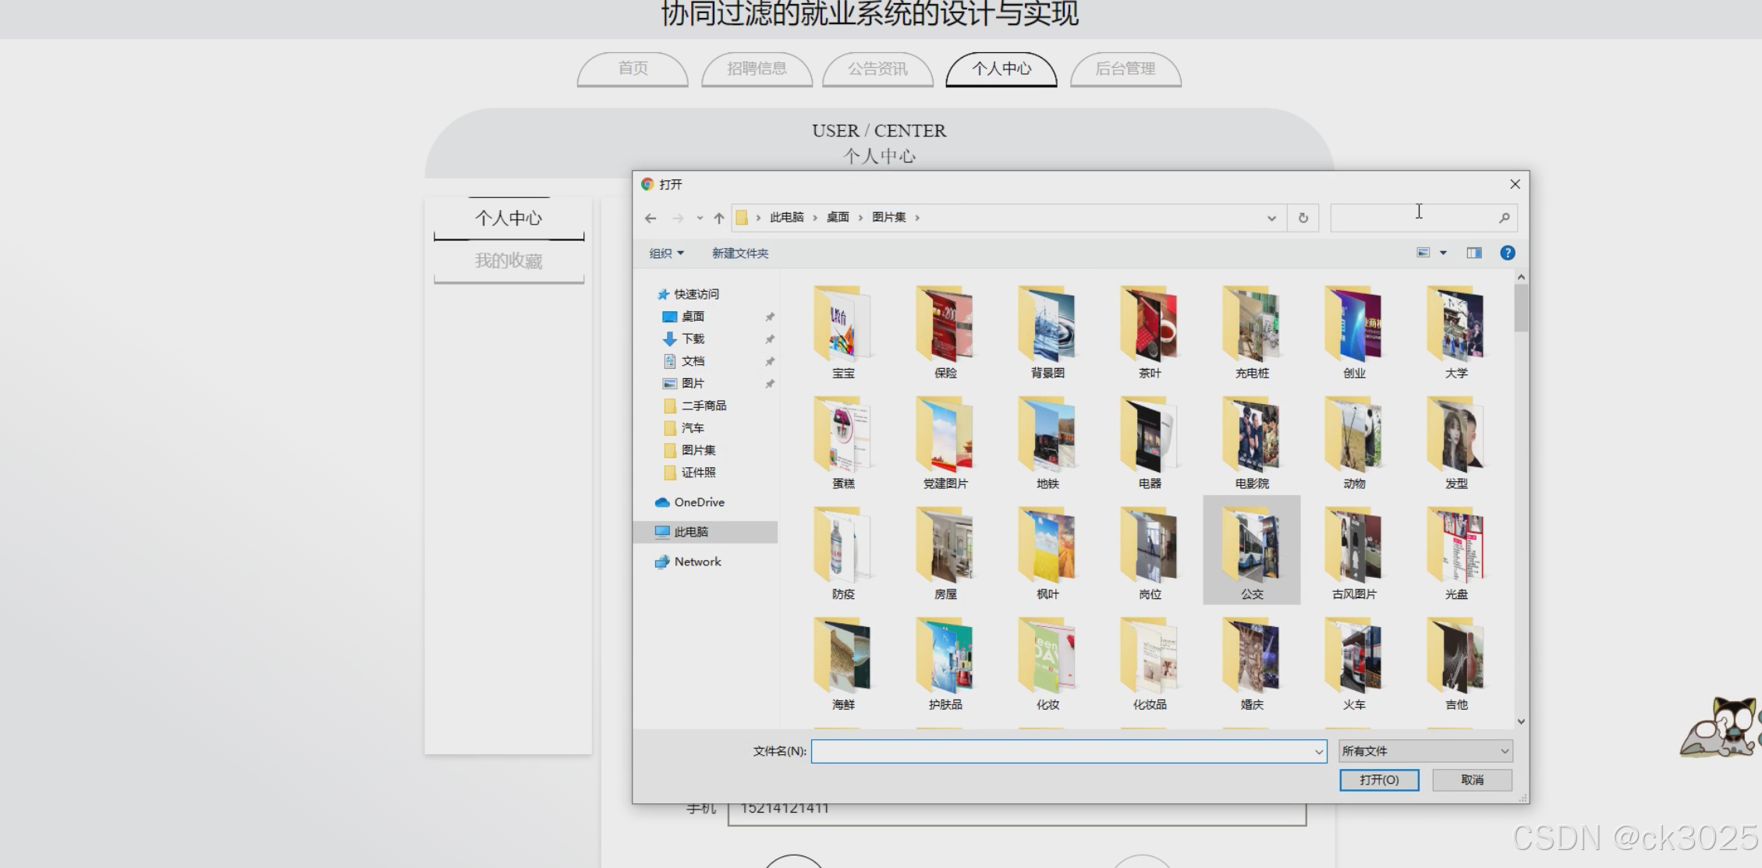
Task: Open the help question mark icon
Action: [x=1507, y=253]
